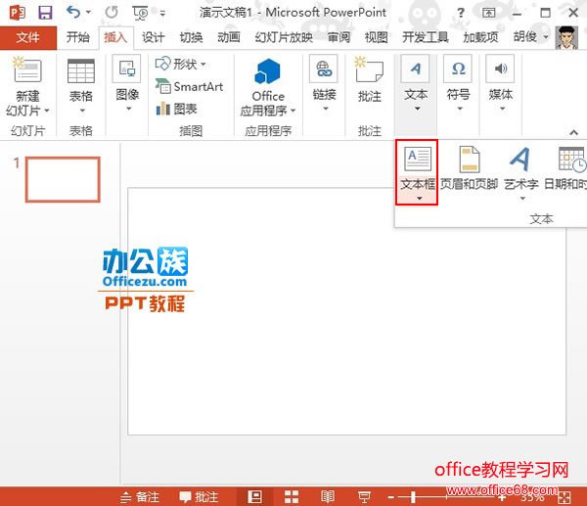Start slideshow from status bar icon

point(364,497)
